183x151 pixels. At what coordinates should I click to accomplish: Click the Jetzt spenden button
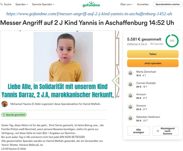(153, 63)
